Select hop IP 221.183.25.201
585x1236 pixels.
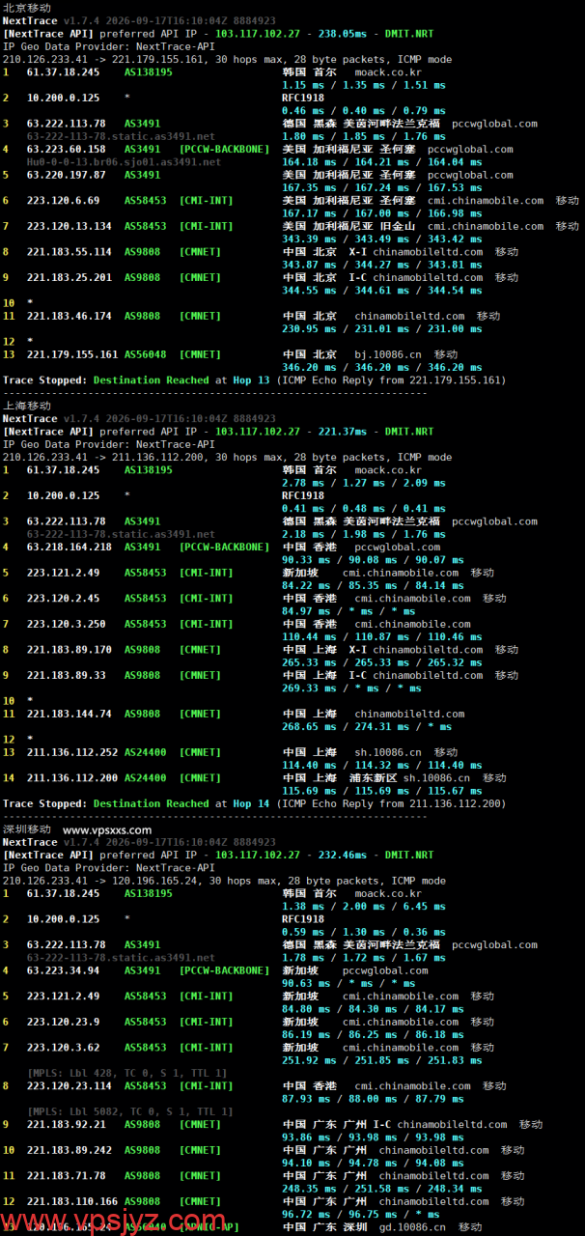70,277
